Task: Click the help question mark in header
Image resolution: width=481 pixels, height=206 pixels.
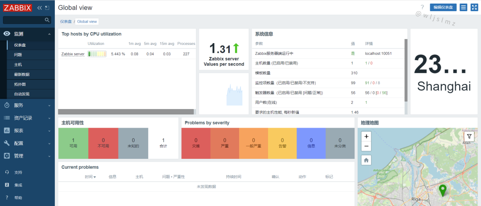Action: pyautogui.click(x=422, y=7)
